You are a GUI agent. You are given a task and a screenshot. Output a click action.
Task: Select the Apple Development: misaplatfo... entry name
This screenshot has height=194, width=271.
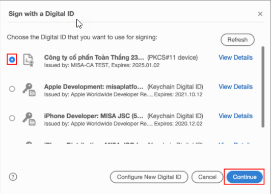(x=94, y=87)
